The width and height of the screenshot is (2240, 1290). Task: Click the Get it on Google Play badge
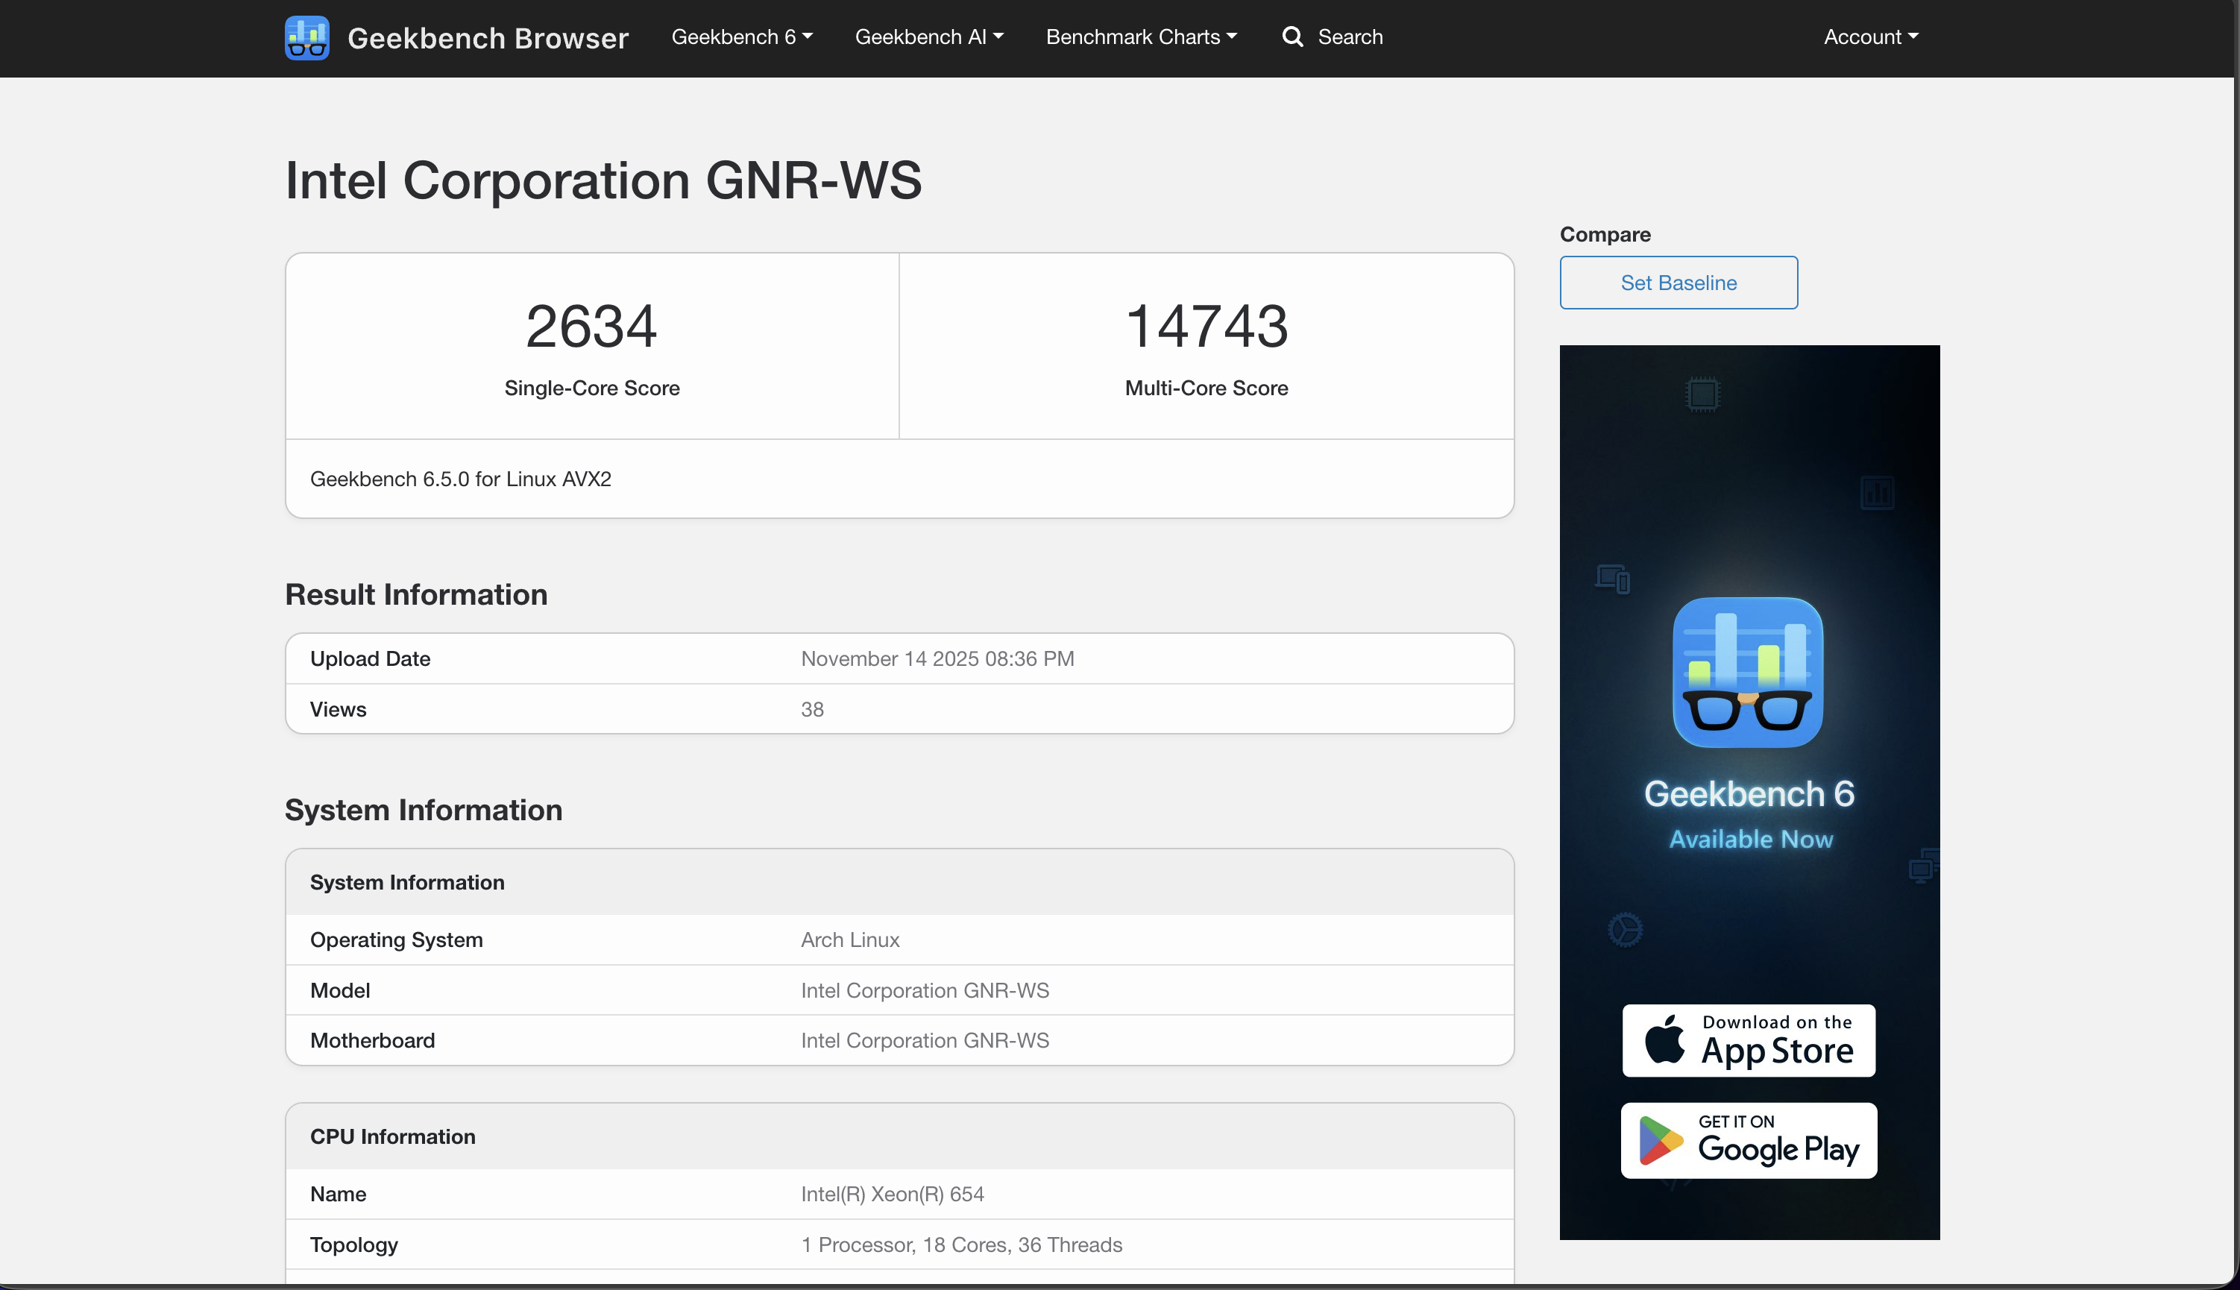(x=1748, y=1140)
